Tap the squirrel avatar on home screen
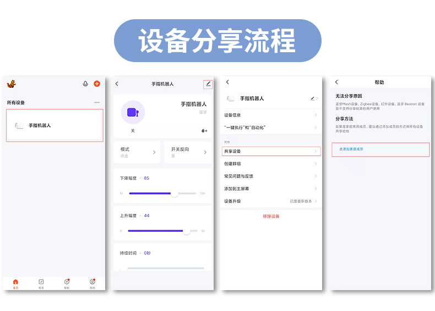Screen dimensions: 435x311 [12, 84]
